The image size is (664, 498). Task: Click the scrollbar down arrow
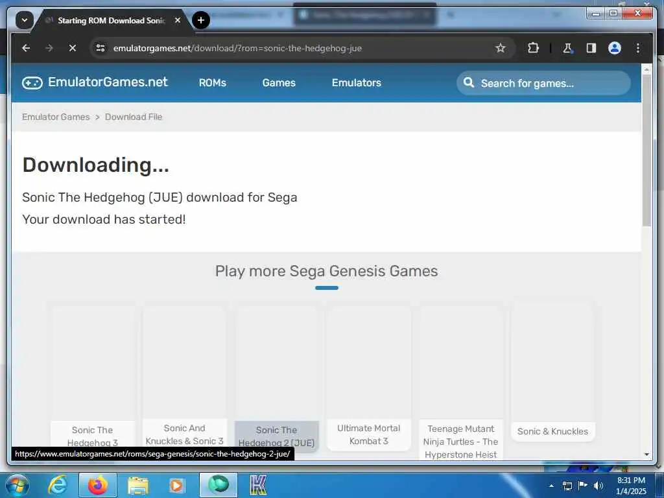(646, 455)
